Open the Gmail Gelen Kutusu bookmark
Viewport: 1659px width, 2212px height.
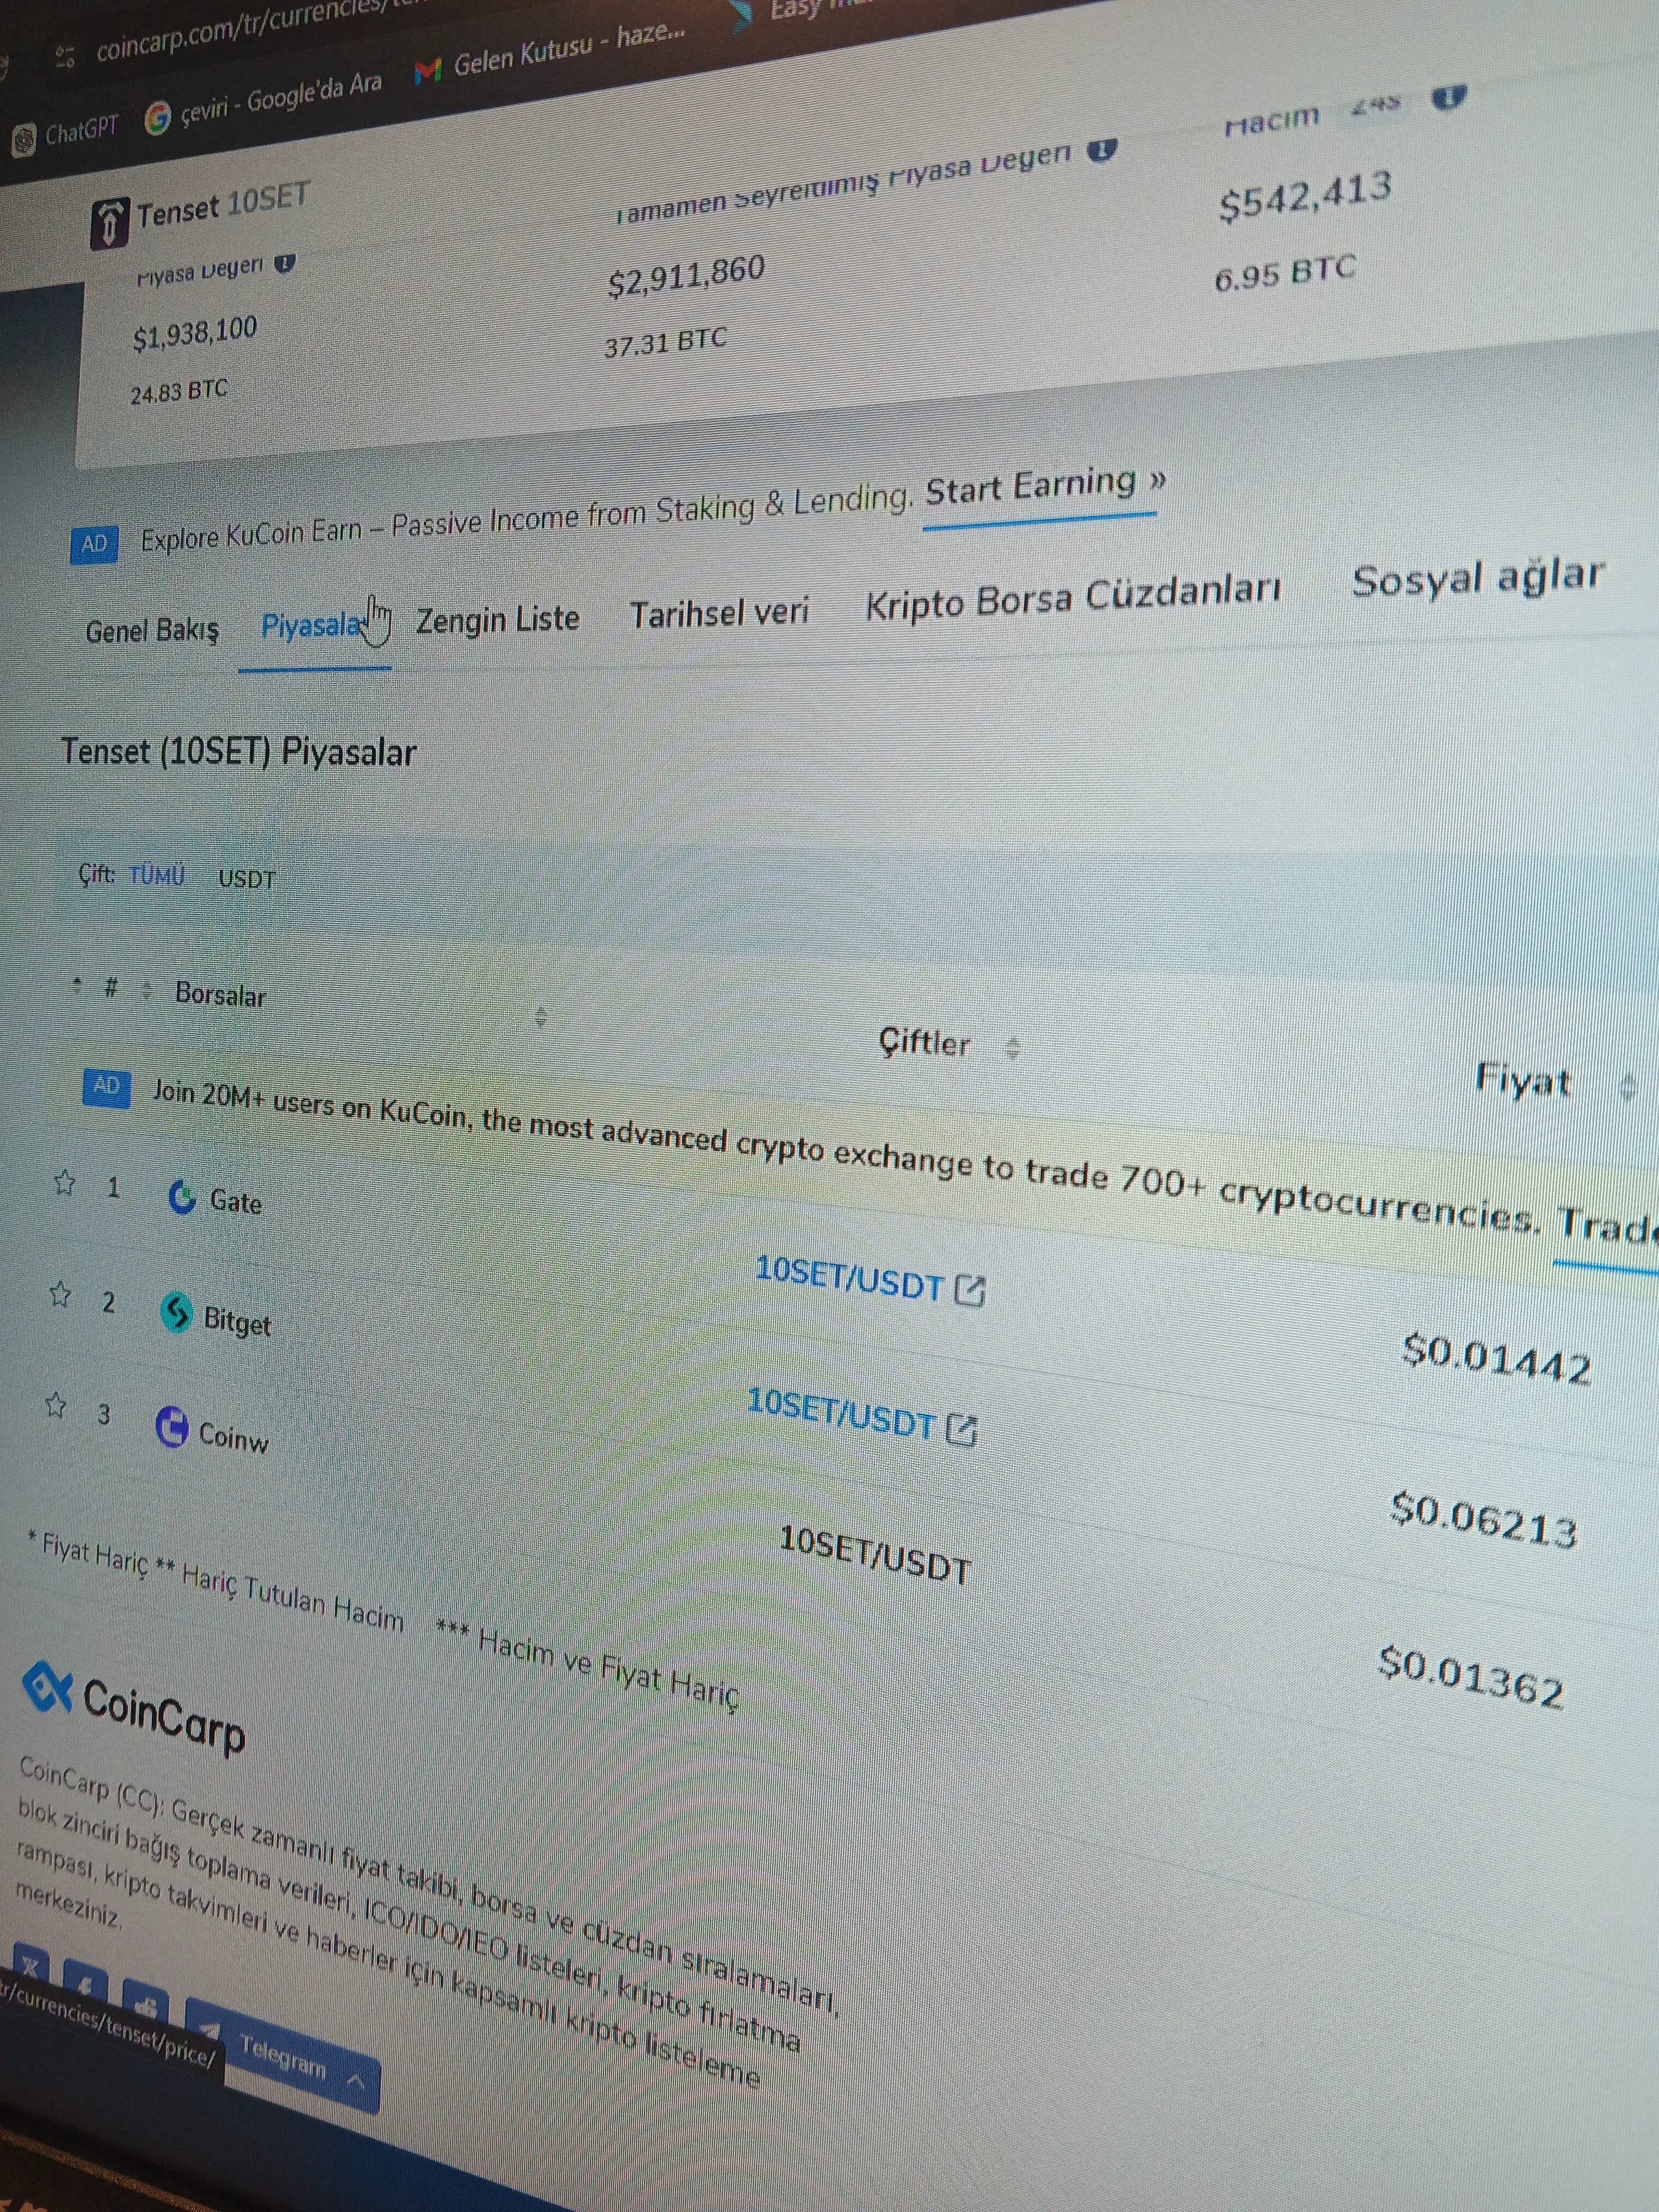[x=550, y=54]
